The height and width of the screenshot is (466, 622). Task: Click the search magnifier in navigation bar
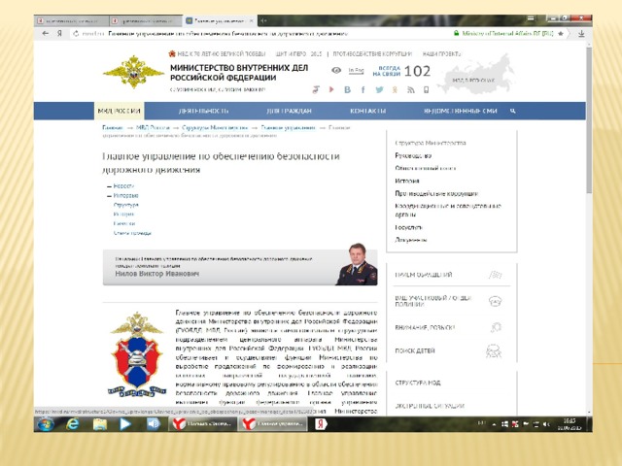512,111
